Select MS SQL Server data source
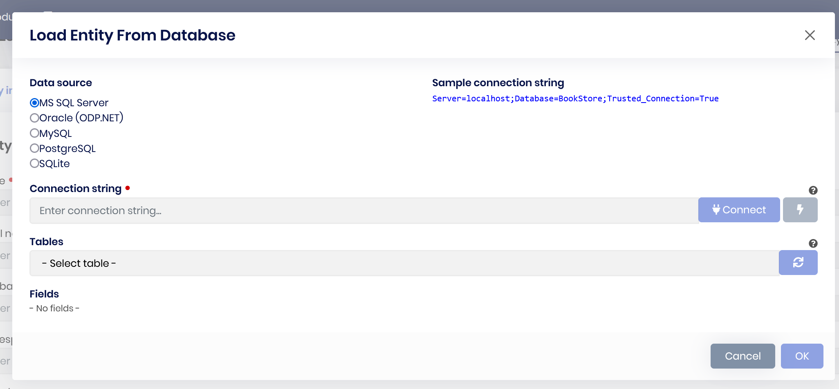 click(x=35, y=103)
